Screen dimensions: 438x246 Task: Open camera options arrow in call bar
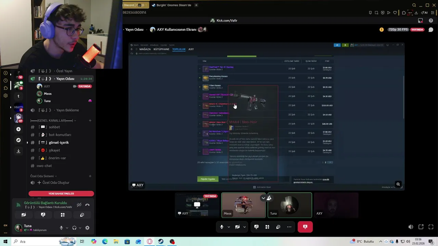pyautogui.click(x=244, y=227)
